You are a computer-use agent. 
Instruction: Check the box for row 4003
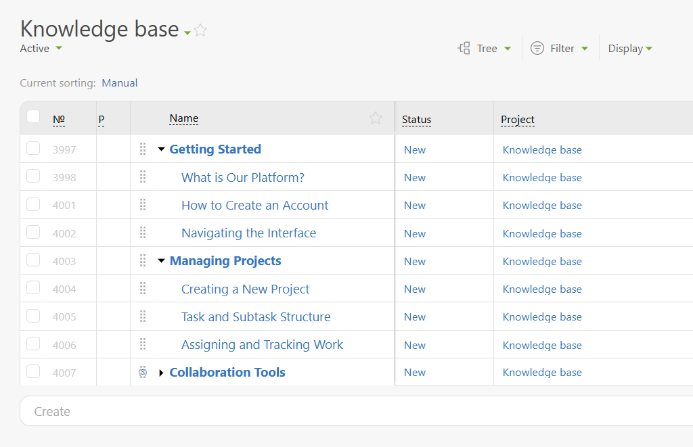click(33, 260)
